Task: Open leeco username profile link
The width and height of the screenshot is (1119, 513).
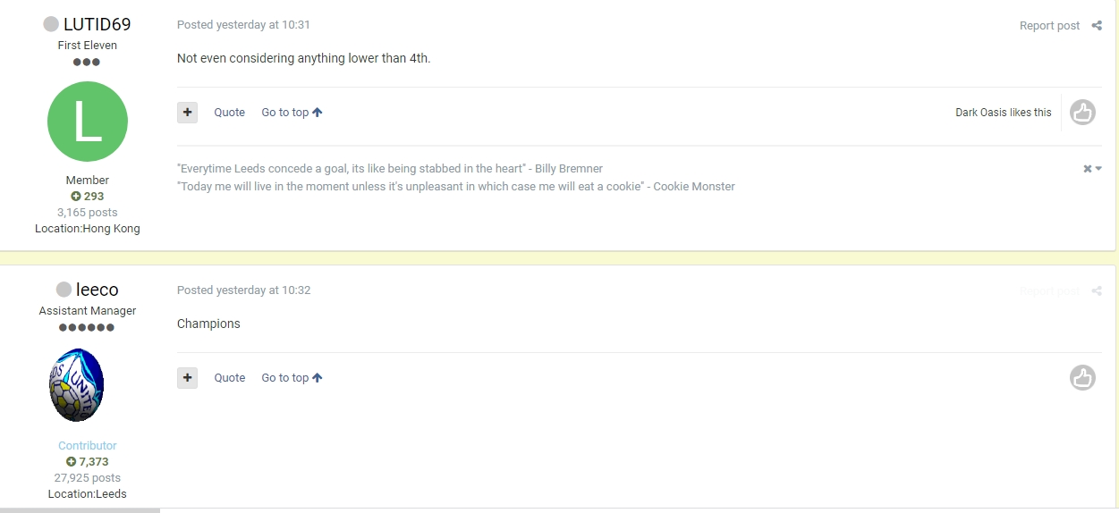Action: click(97, 290)
